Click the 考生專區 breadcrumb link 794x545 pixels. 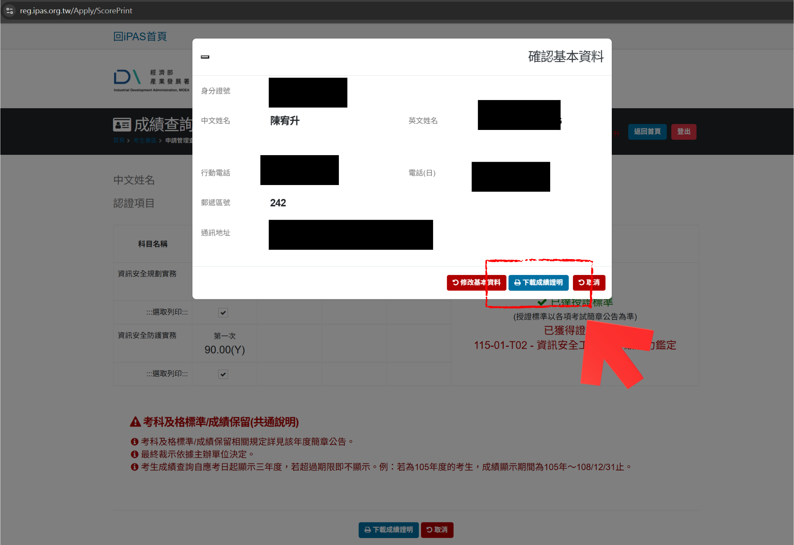[145, 140]
